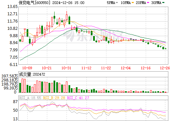Click the last green candlestick at 12-26
This screenshot has width=173, height=121.
point(165,49)
